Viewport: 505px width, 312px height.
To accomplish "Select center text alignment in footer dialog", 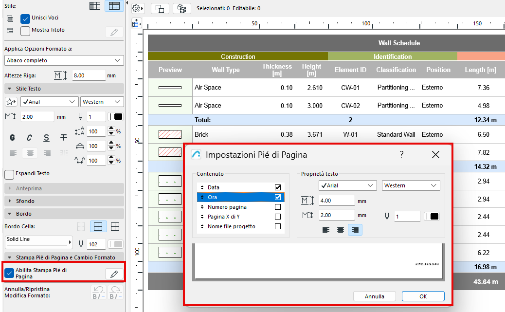I will (341, 230).
